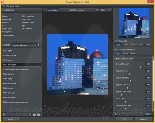Open the View menu
This screenshot has height=123, width=155.
click(12, 6)
